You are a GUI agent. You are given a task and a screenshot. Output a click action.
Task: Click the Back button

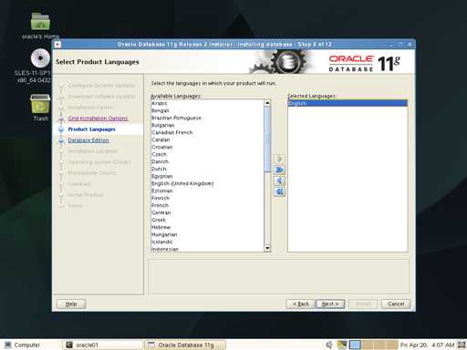click(300, 304)
